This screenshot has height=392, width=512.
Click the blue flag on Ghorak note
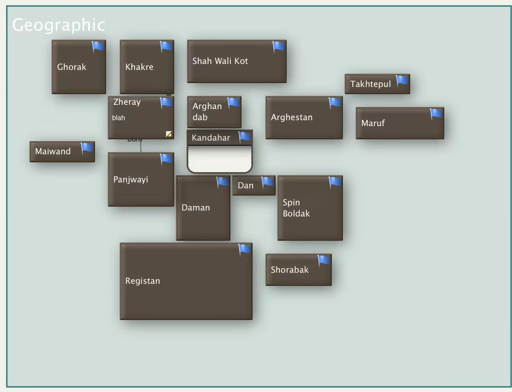[x=98, y=46]
